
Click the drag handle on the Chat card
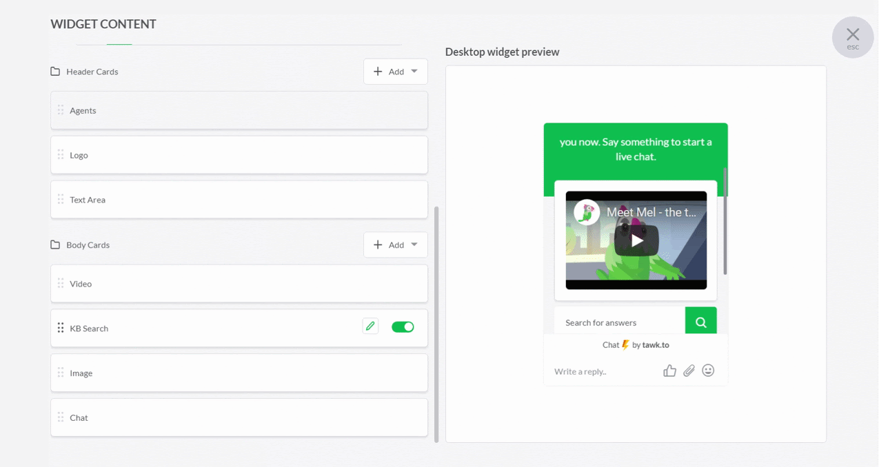point(61,417)
